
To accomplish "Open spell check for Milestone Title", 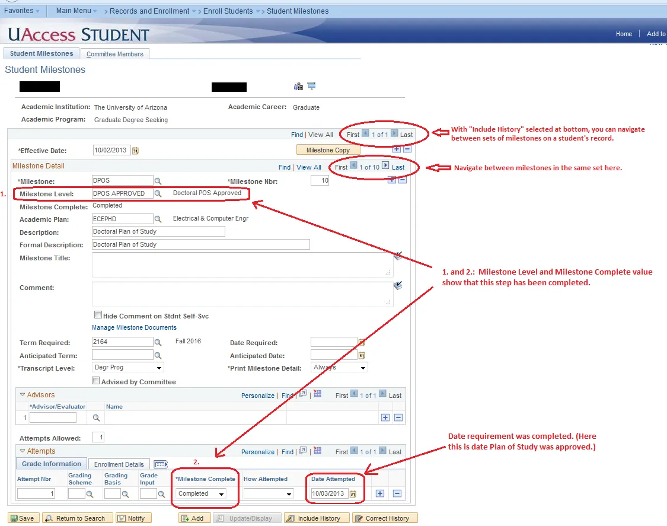I will point(398,256).
